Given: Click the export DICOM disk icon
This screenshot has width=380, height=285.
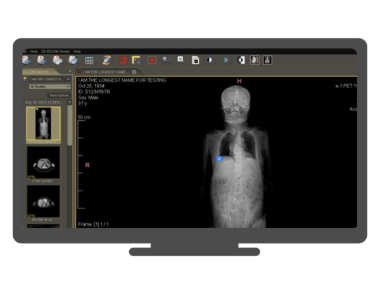Looking at the screenshot, I should [x=73, y=60].
